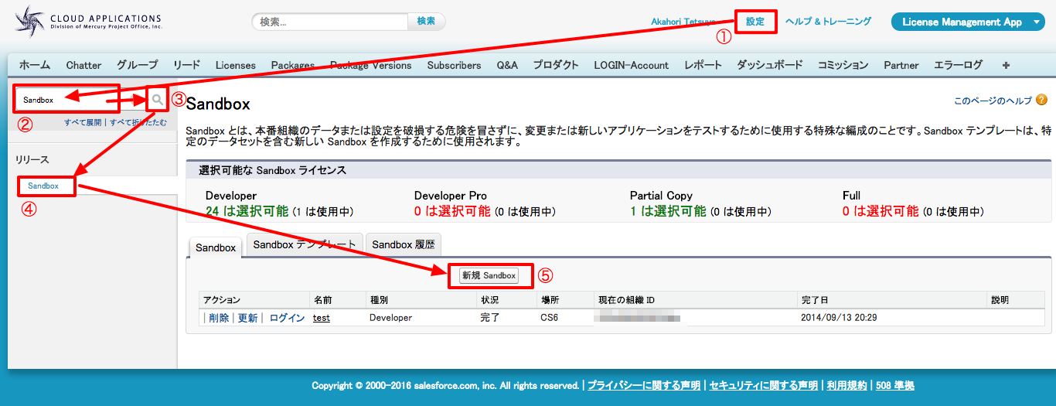Viewport: 1056px width, 406px height.
Task: Open the プロダクト tab
Action: tap(556, 65)
